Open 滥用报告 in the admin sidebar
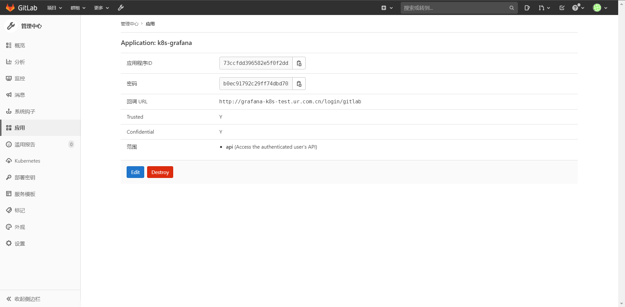 pyautogui.click(x=40, y=144)
